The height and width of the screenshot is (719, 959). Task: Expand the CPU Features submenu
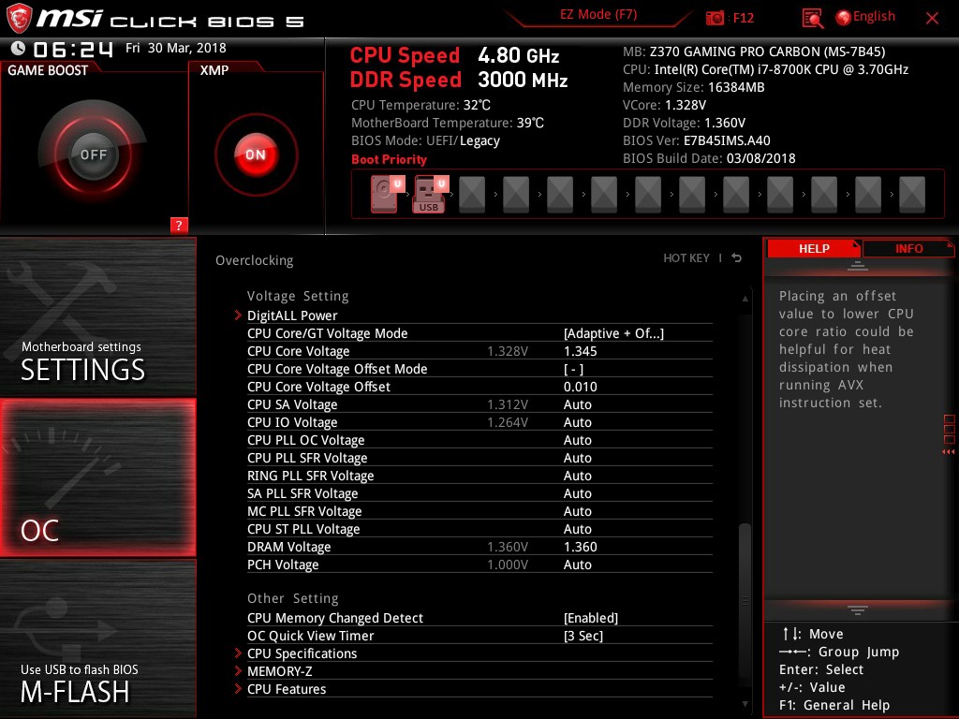tap(287, 689)
